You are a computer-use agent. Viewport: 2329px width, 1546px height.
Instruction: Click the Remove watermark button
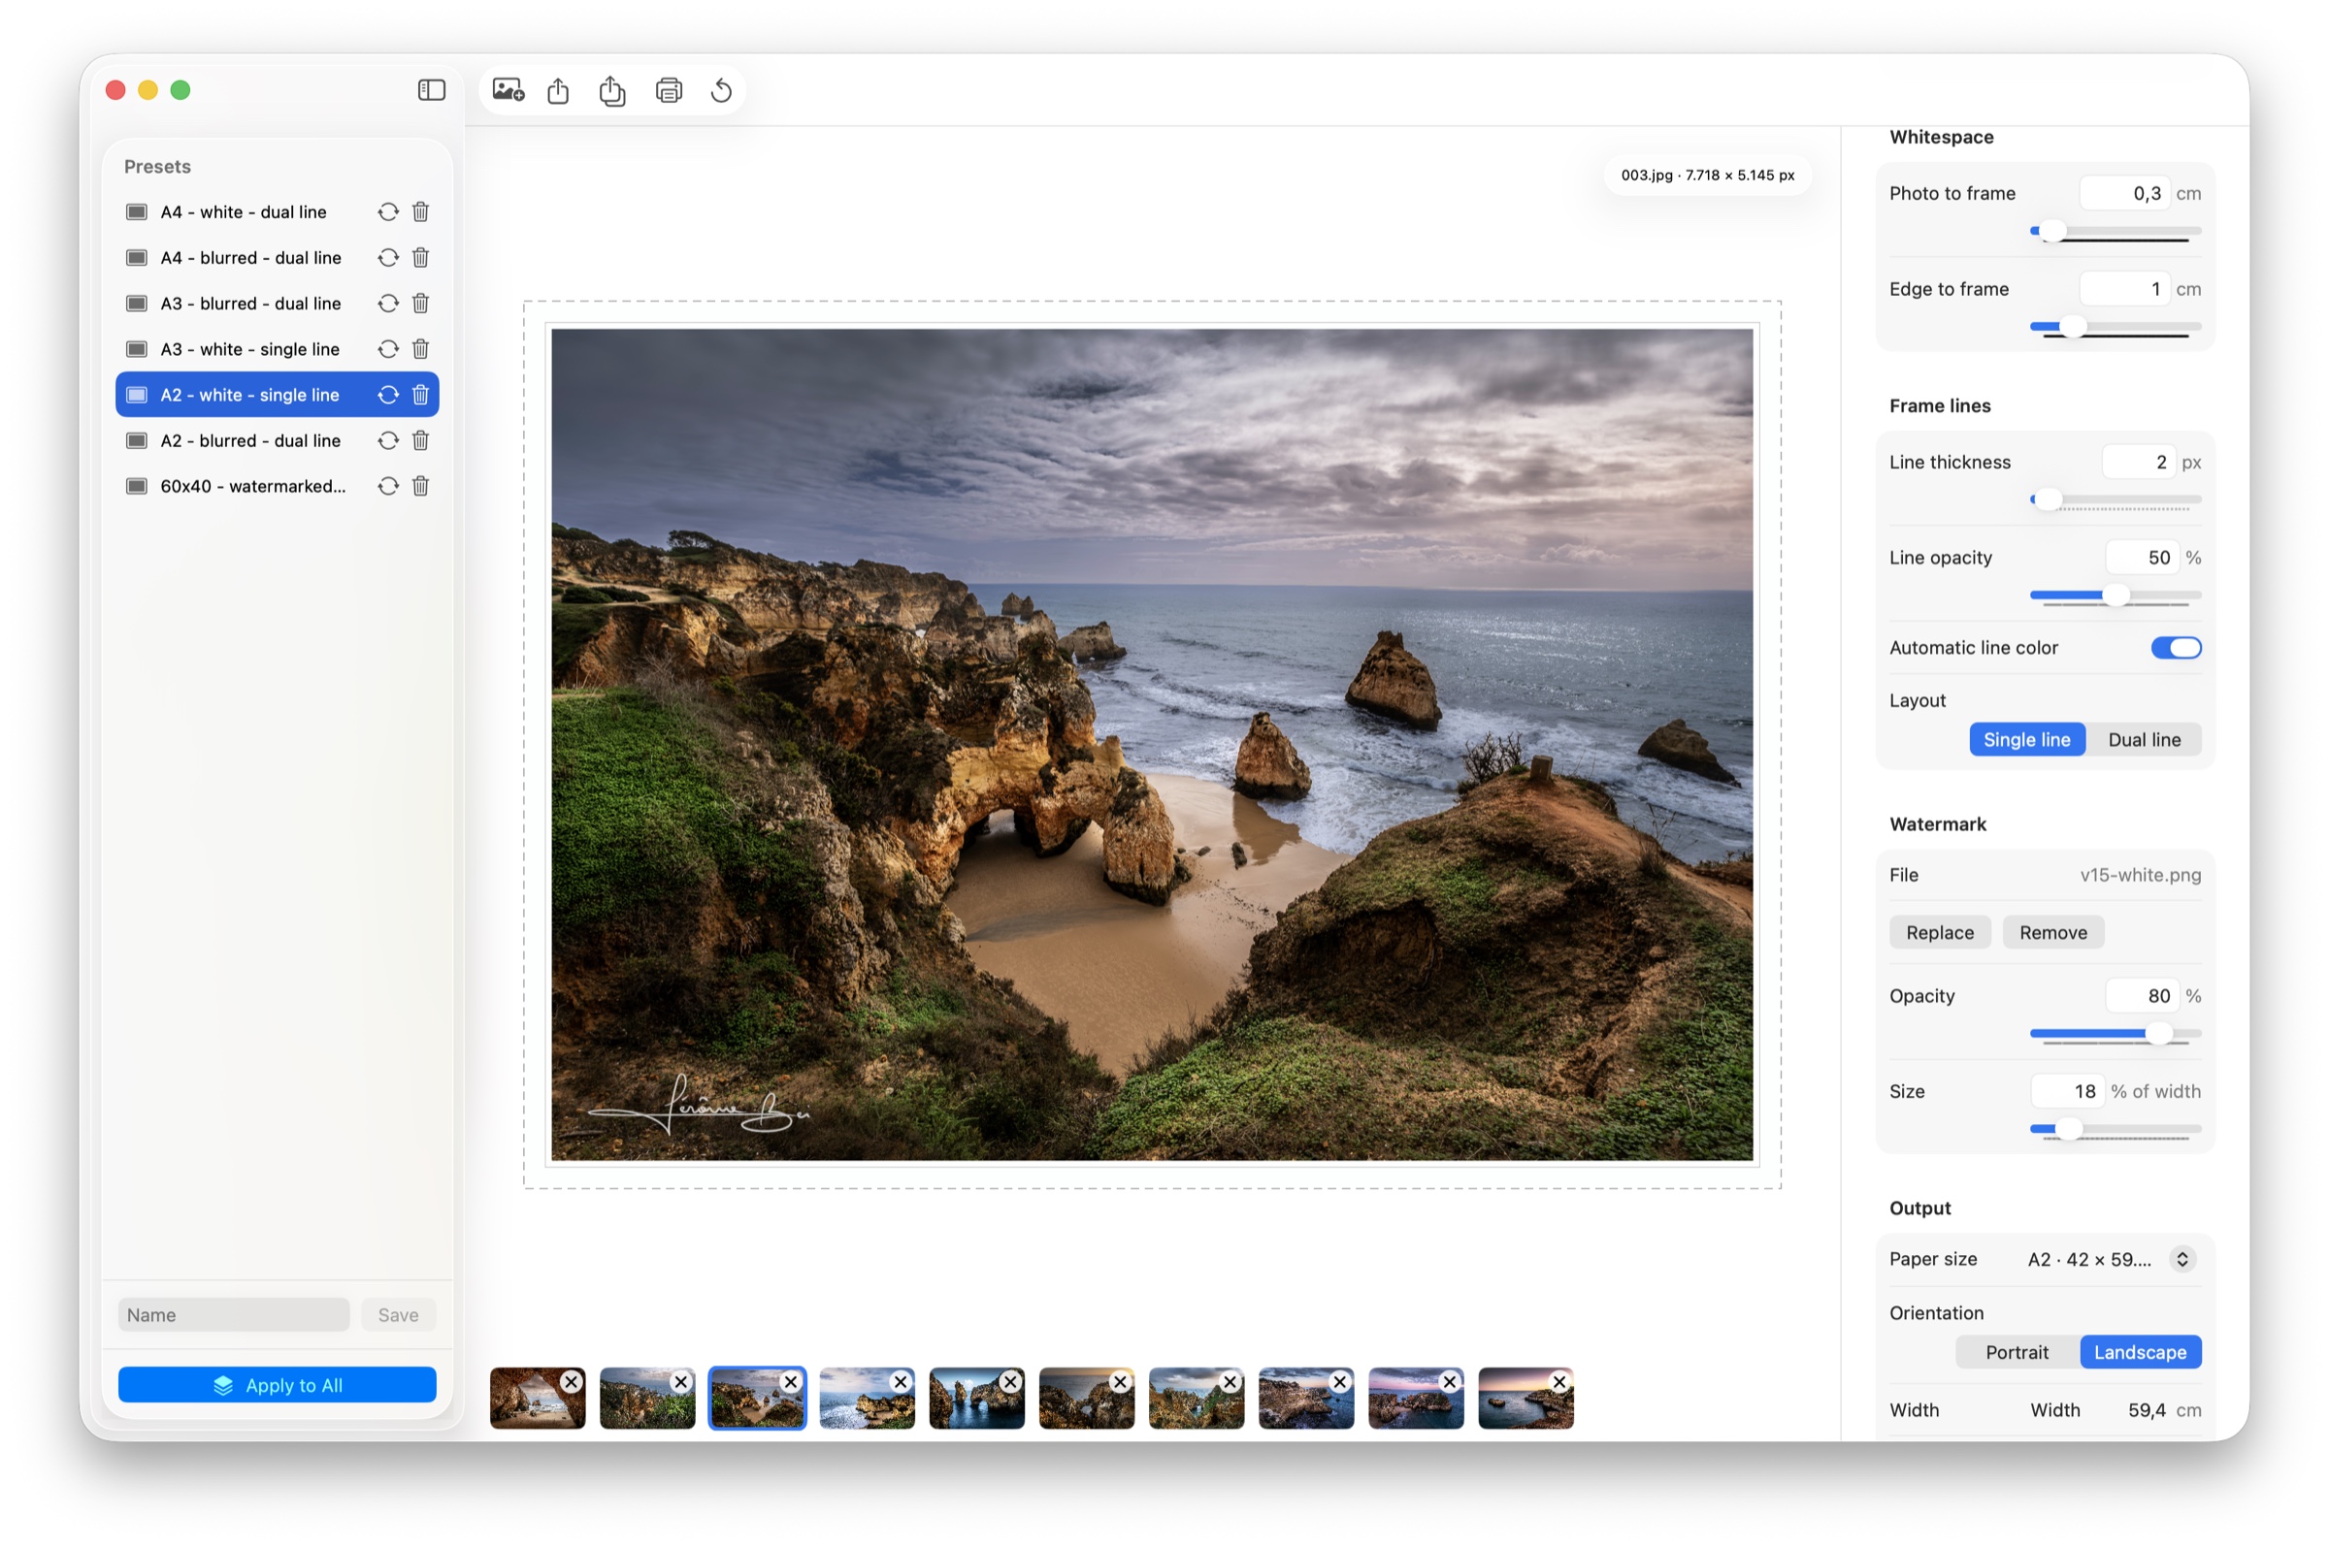tap(2052, 933)
